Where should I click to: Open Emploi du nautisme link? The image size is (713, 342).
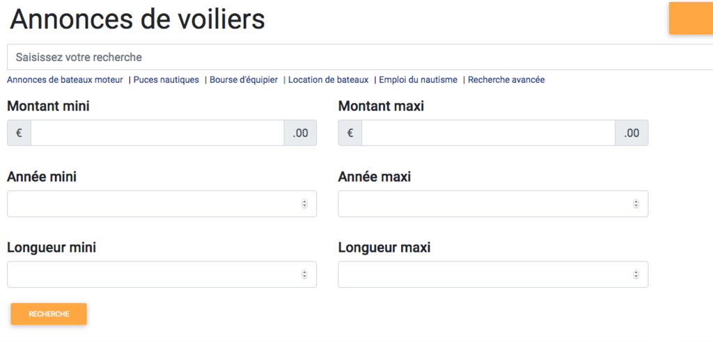[418, 80]
